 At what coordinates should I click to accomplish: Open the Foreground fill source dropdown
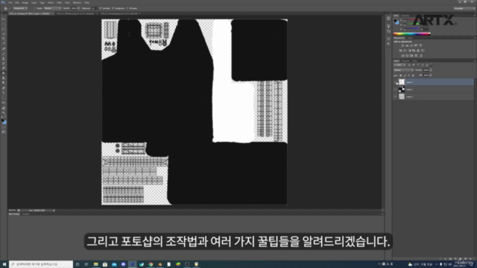20,8
